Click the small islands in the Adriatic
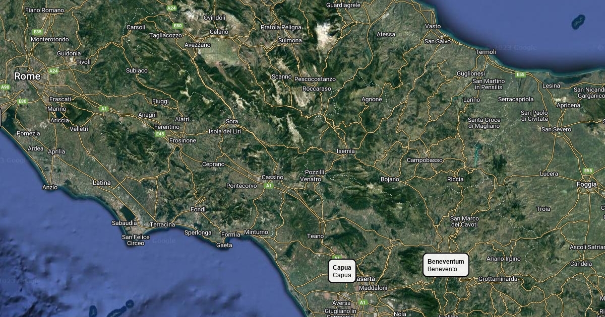605x317 pixels. [x=578, y=22]
